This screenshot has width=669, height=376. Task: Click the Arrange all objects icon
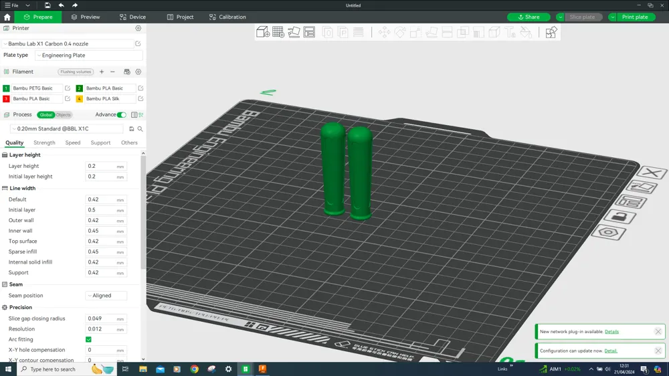(309, 32)
